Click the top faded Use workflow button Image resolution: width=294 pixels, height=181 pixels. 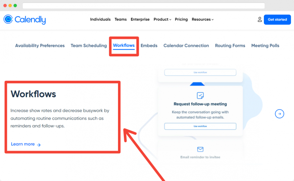click(200, 72)
